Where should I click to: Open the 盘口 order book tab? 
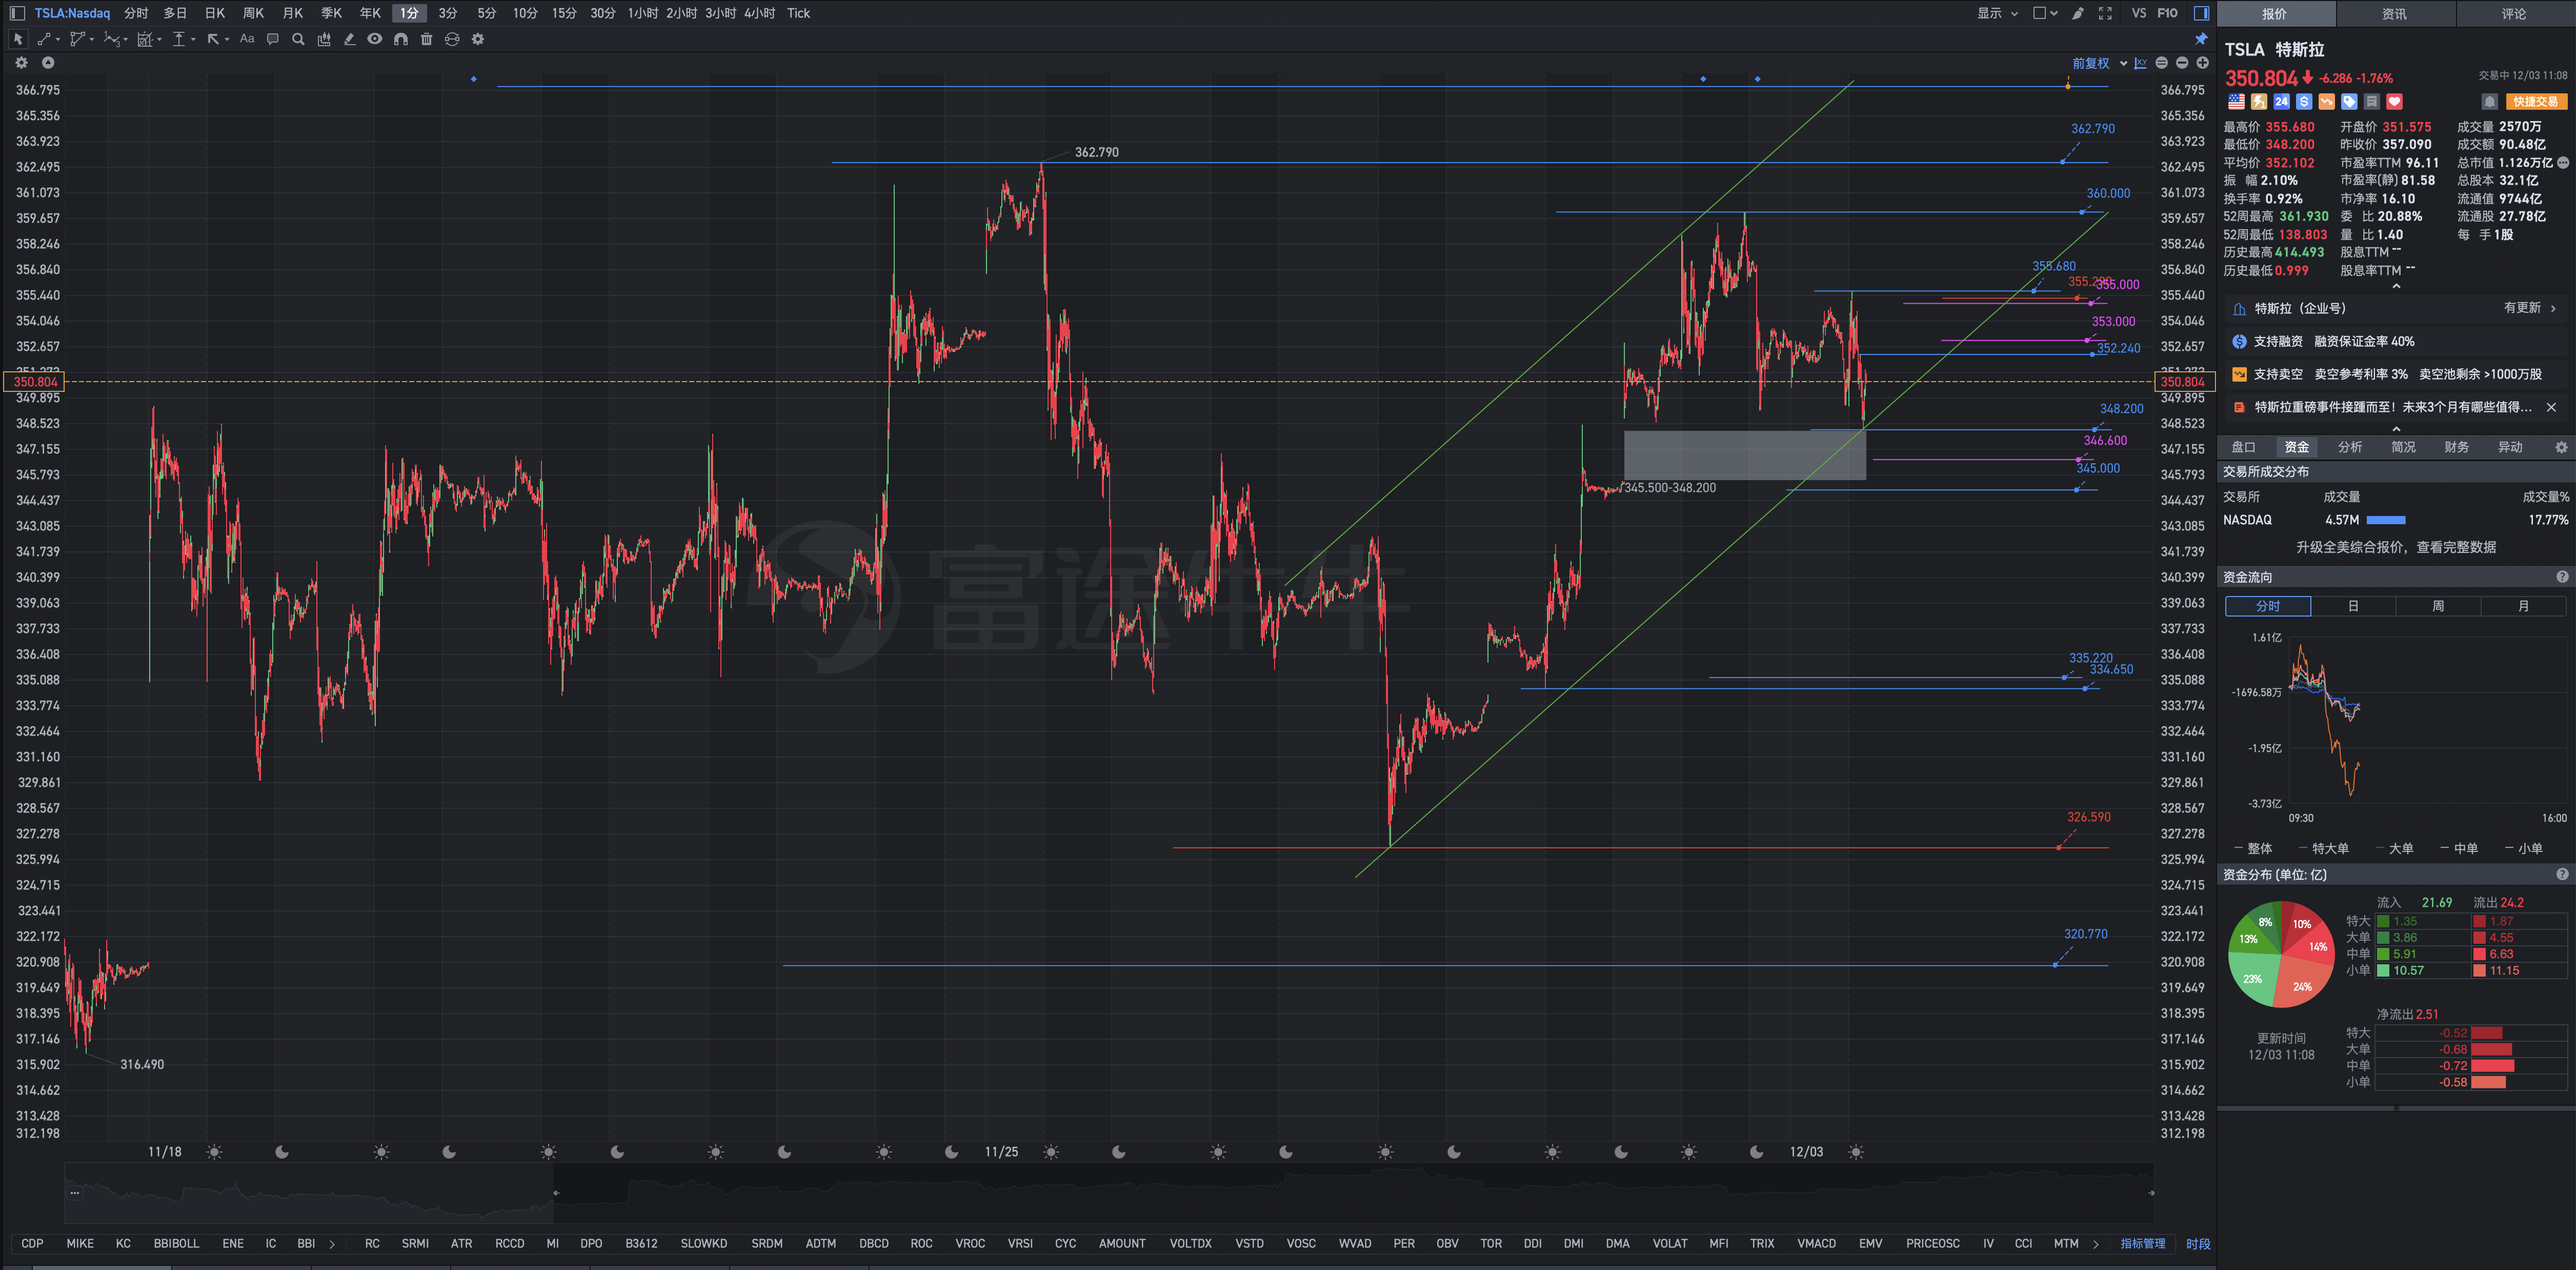click(2243, 447)
